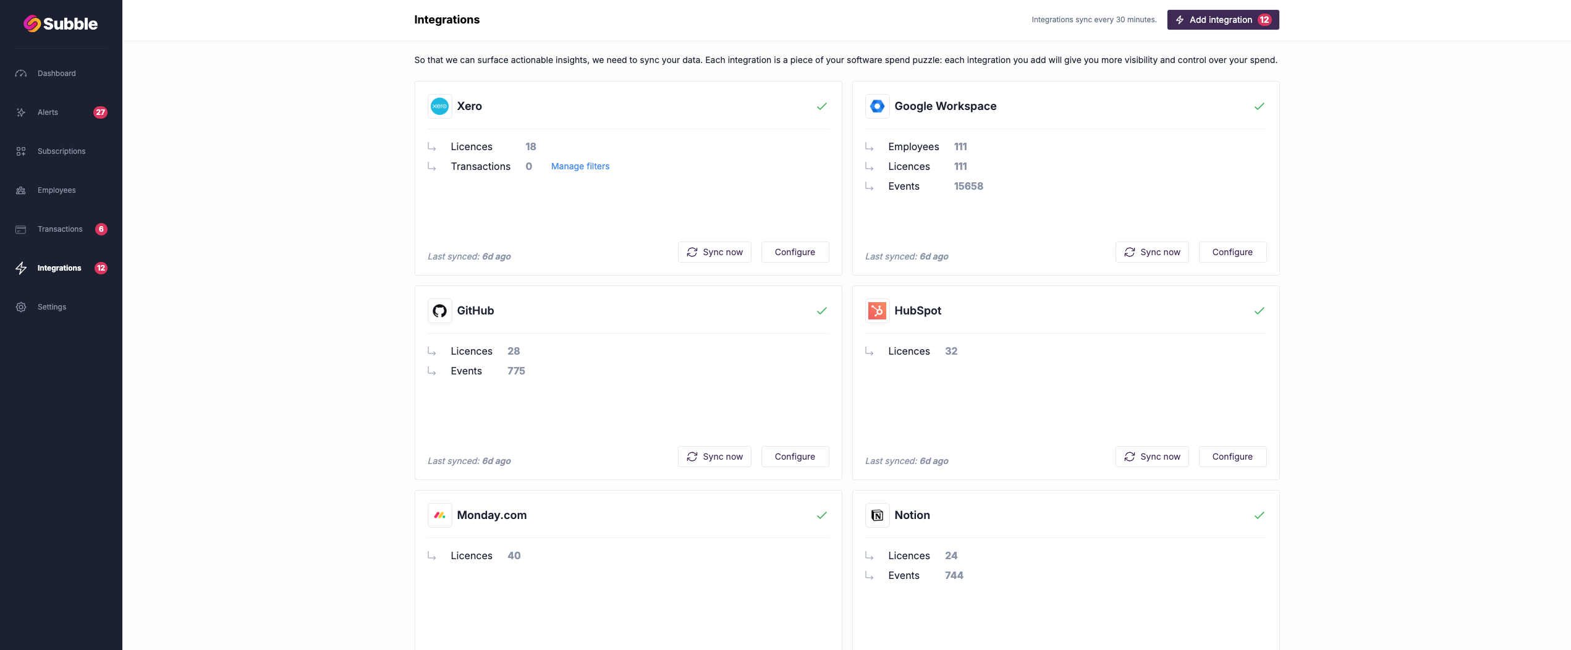Click Xero Licences value 18
The image size is (1571, 650).
tap(530, 146)
